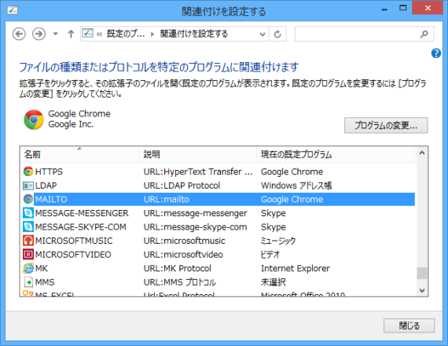Maximize the 関連付けを設定する window
Image resolution: width=448 pixels, height=346 pixels.
coord(403,9)
